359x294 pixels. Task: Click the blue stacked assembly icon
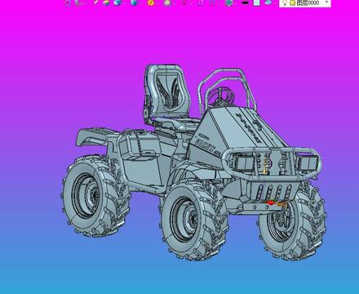[x=133, y=2]
